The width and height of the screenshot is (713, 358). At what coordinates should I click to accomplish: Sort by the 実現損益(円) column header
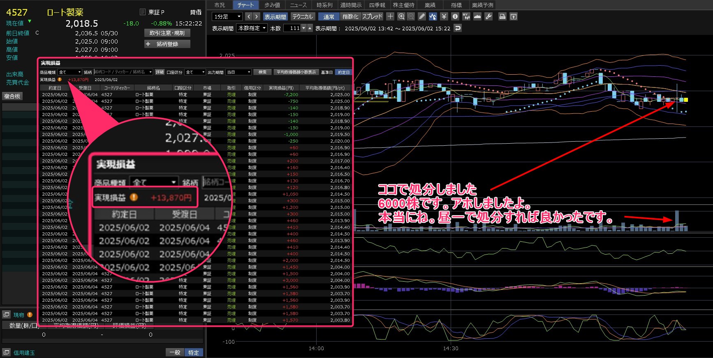pos(281,88)
